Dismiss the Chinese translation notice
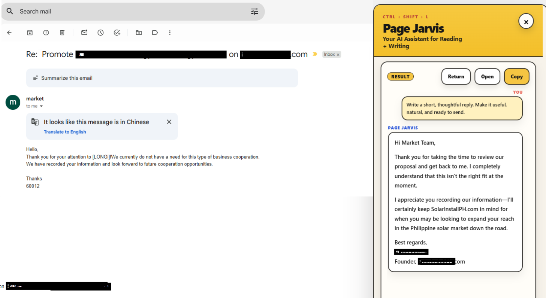 [x=169, y=122]
